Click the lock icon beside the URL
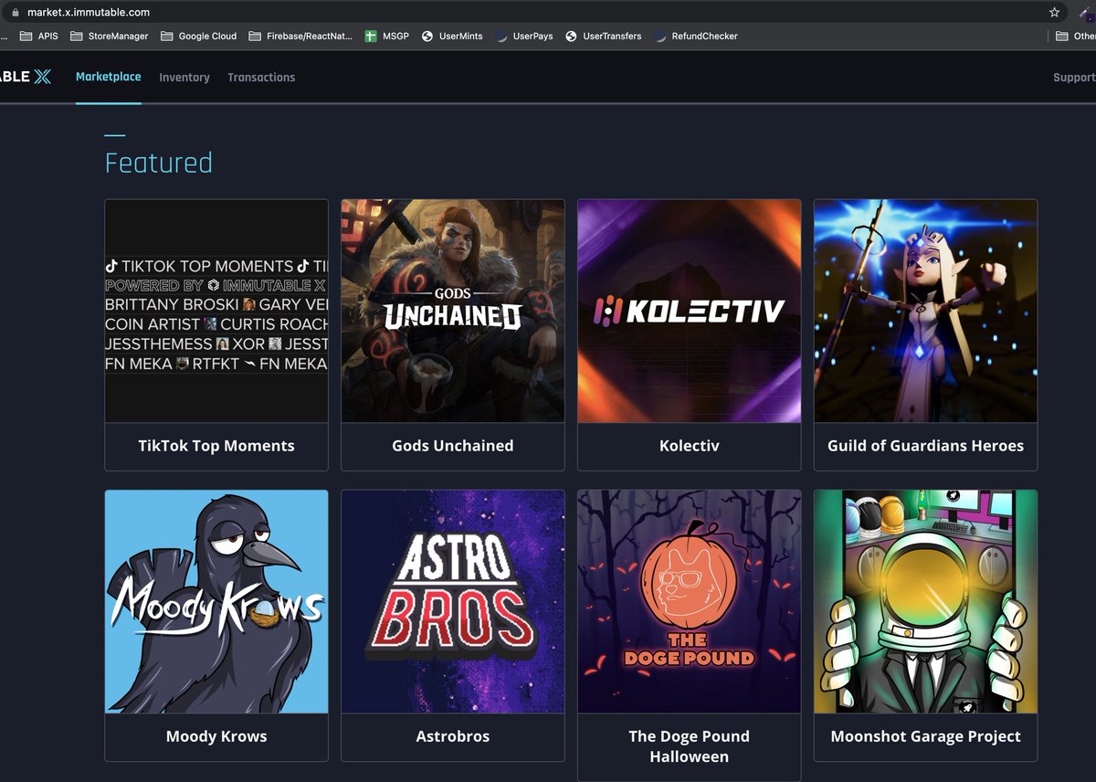Screen dimensions: 1096x782 [14, 13]
